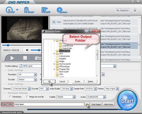
Task: Mute audio with the speaker icon
Action: [x=27, y=50]
